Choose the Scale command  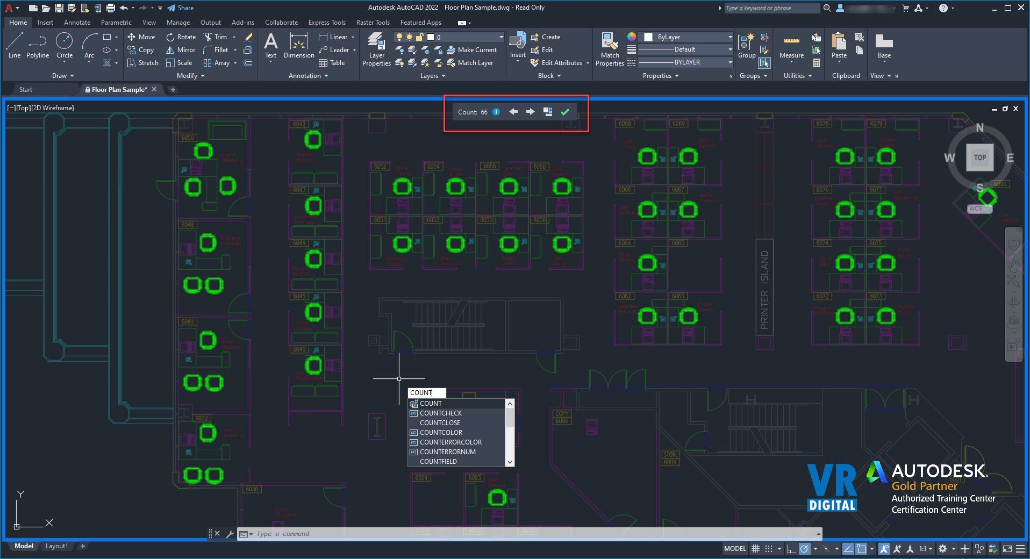pyautogui.click(x=179, y=63)
